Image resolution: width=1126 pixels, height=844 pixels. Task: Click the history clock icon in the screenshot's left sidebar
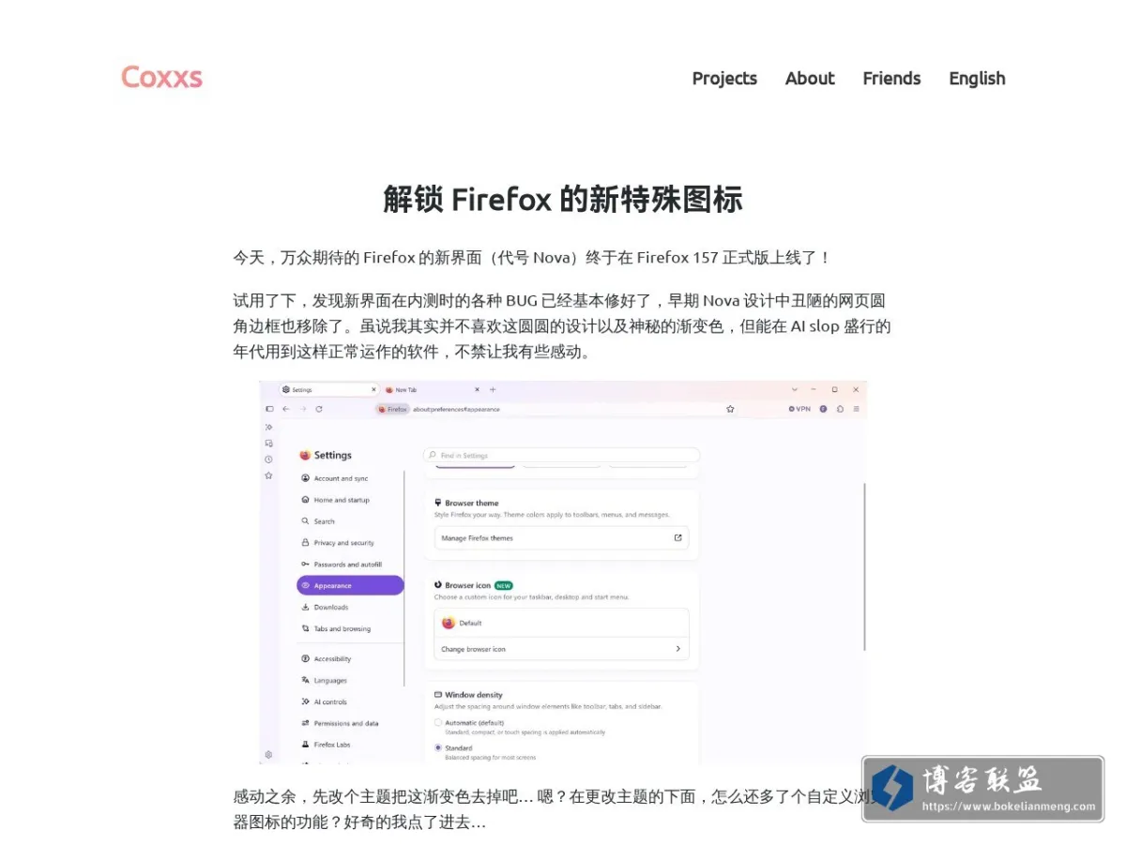(x=268, y=459)
